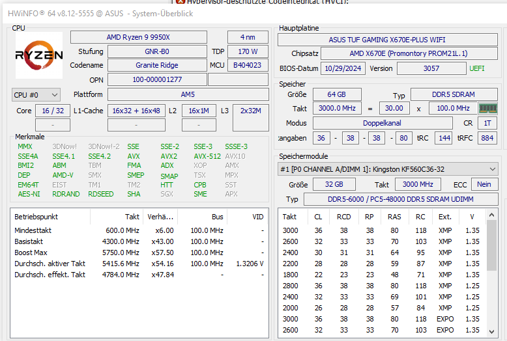507x341 pixels.
Task: Click the CR 1T field
Action: point(487,123)
